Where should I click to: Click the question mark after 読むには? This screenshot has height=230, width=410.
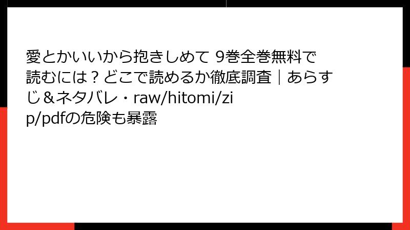pyautogui.click(x=96, y=78)
